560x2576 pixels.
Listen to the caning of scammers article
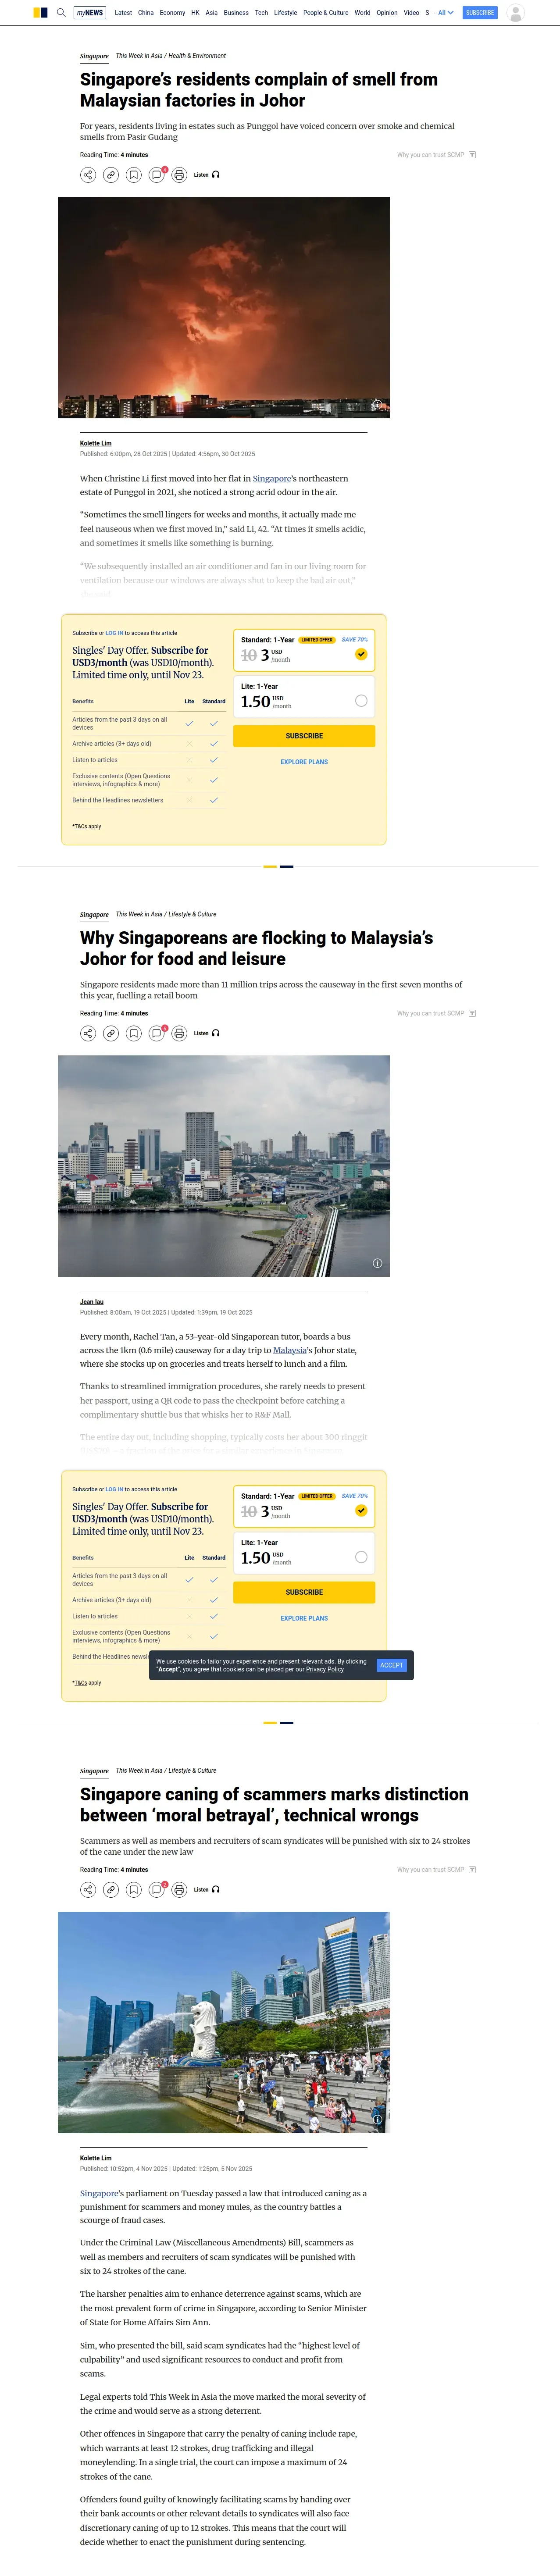click(x=207, y=1889)
